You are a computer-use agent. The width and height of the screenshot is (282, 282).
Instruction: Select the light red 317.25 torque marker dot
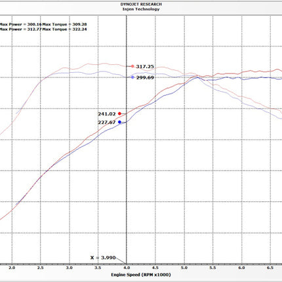[132, 66]
